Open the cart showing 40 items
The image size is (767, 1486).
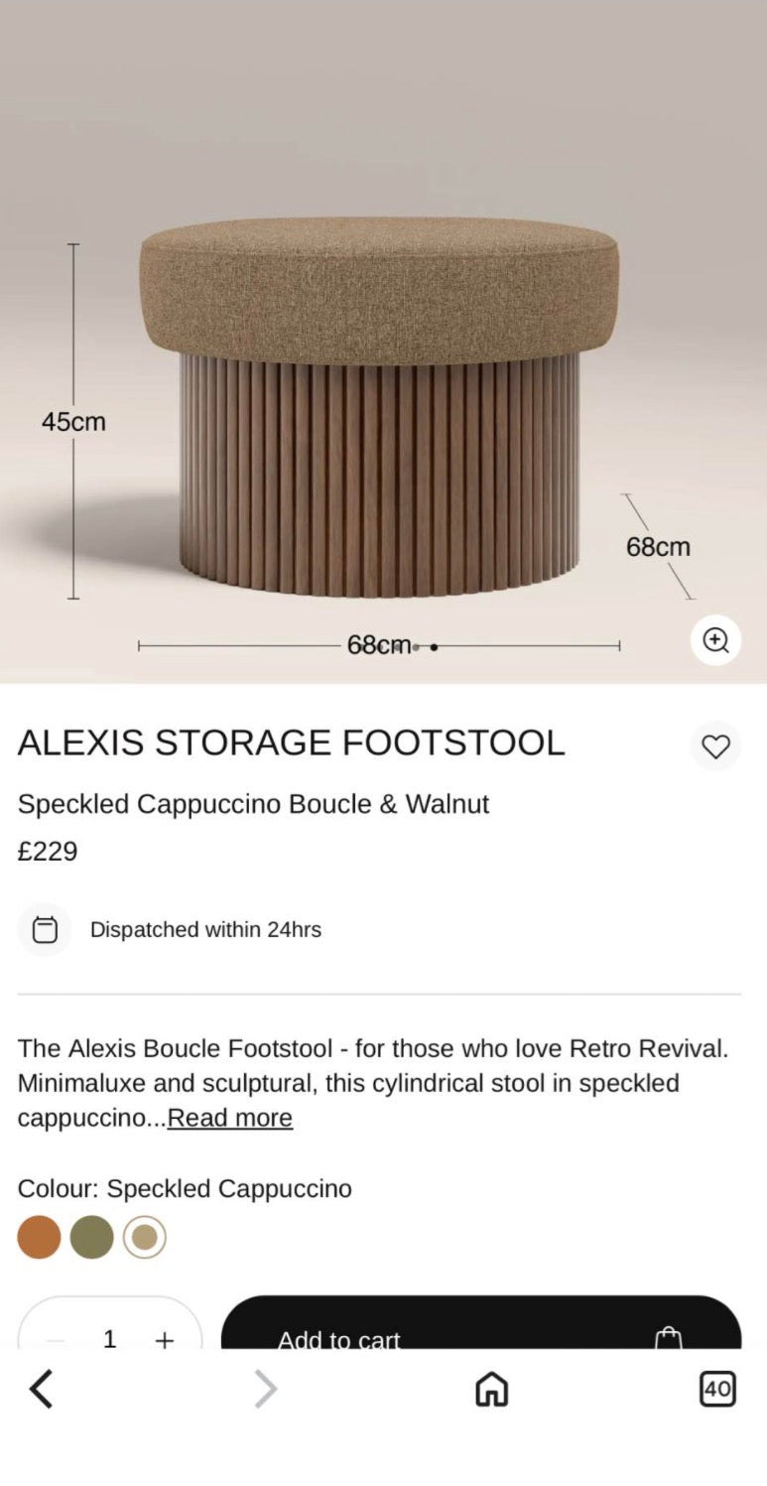718,1390
